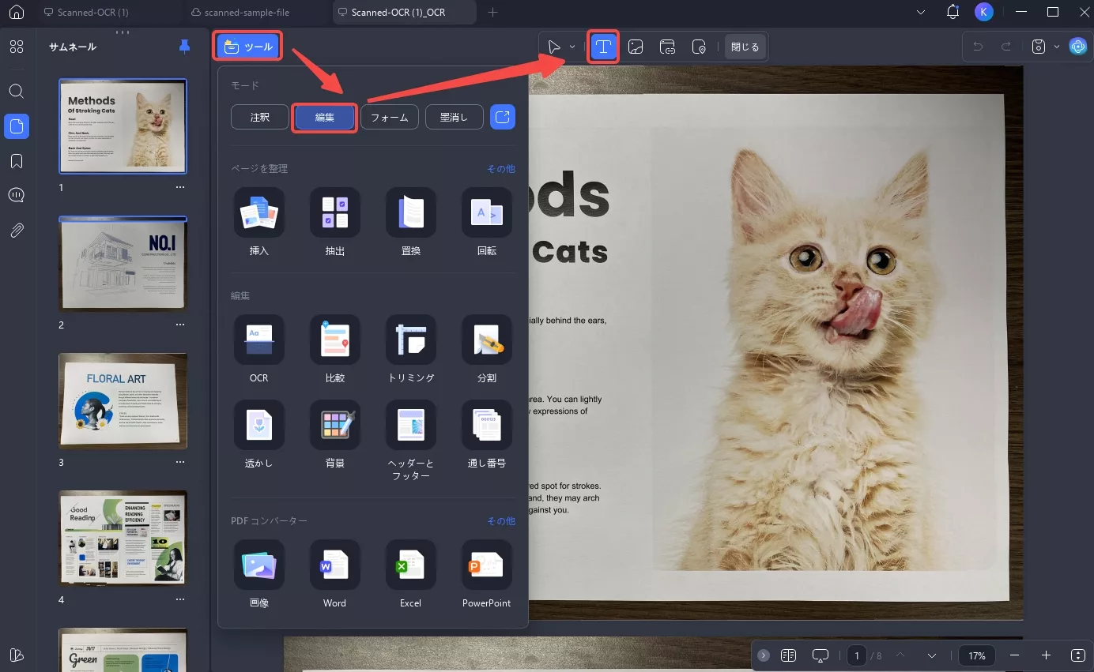Click その他 link in PDFコンバーター section

[x=500, y=521]
